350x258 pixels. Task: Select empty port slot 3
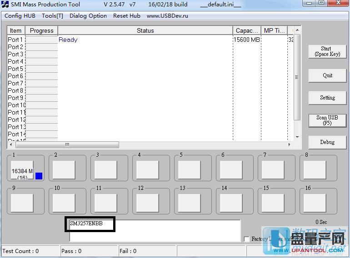pyautogui.click(x=106, y=170)
